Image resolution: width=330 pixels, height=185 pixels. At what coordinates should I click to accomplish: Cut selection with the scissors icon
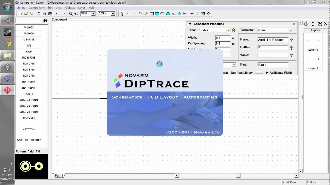click(x=39, y=14)
